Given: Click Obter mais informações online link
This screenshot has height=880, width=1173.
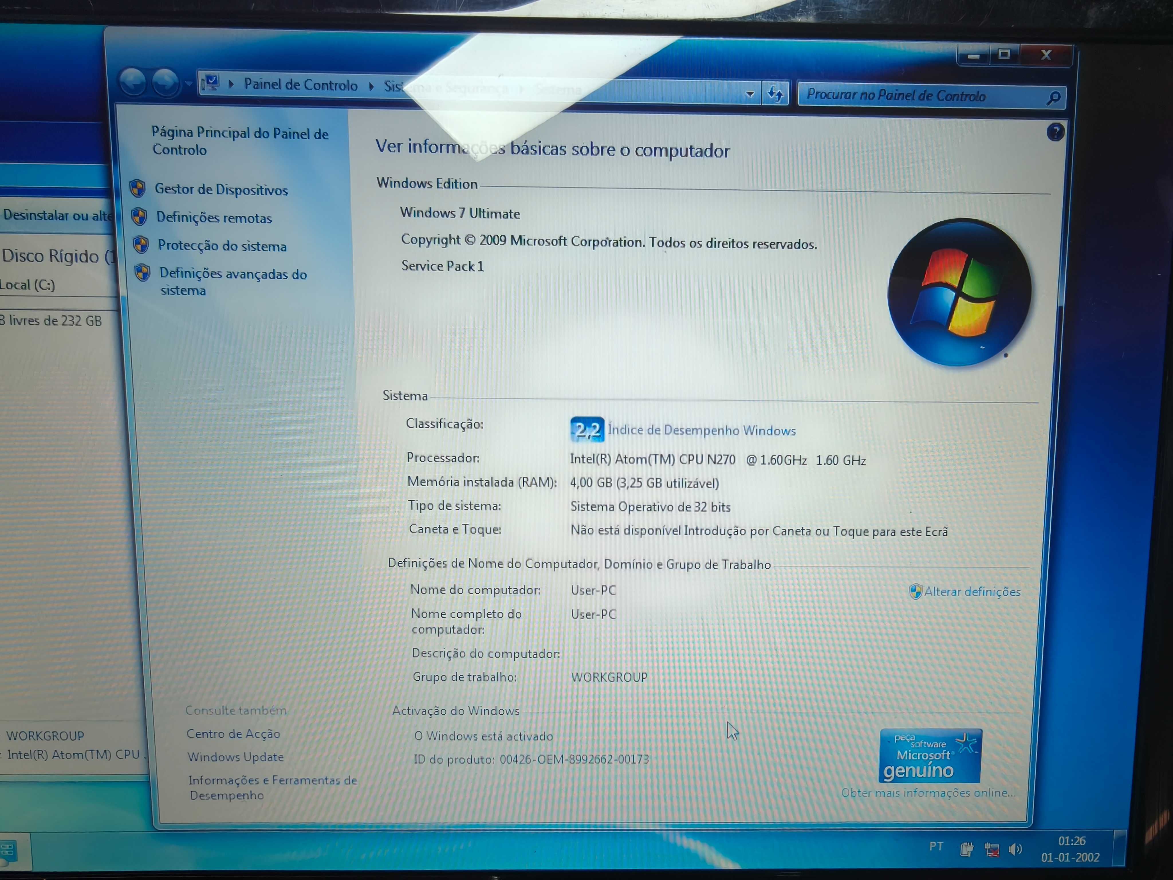Looking at the screenshot, I should pos(928,792).
